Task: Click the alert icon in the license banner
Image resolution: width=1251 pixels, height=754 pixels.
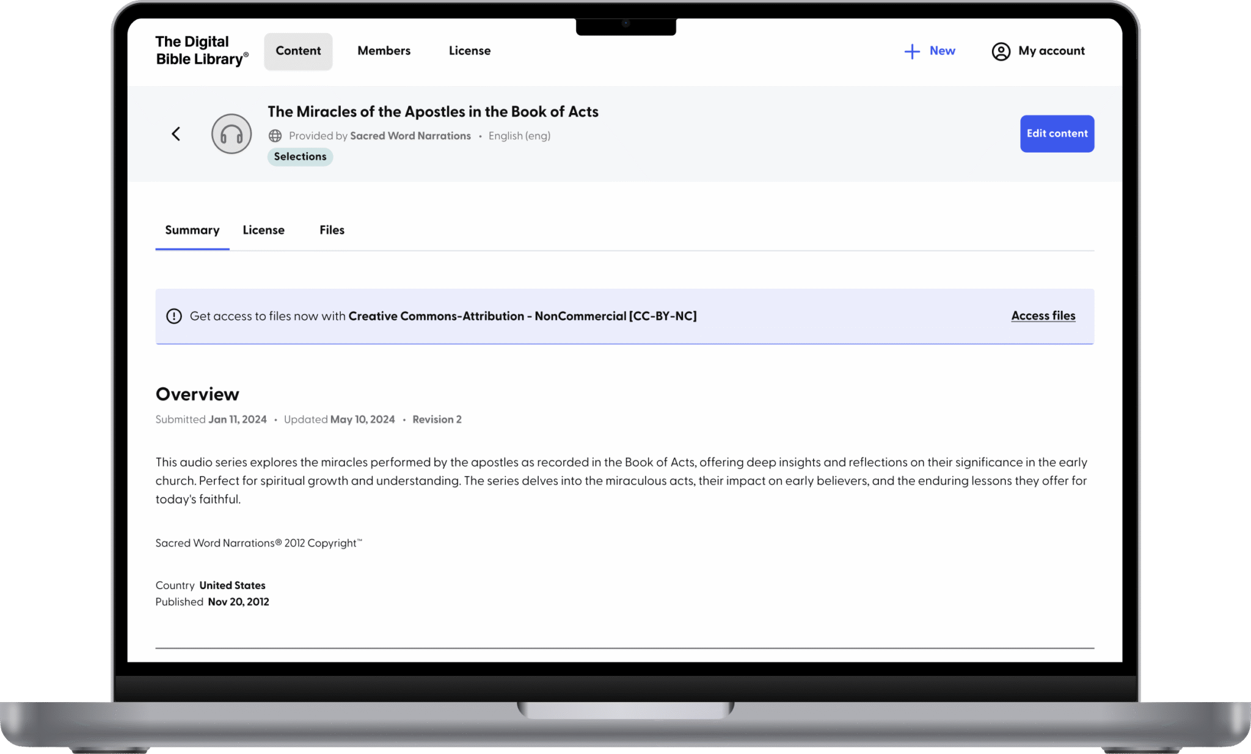Action: (x=173, y=316)
